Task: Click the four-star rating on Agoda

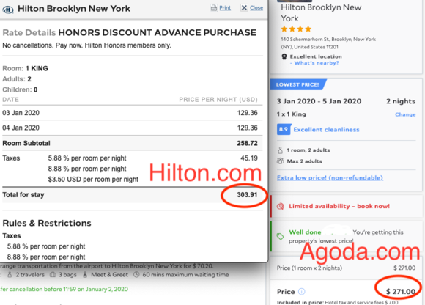Action: 296,29
